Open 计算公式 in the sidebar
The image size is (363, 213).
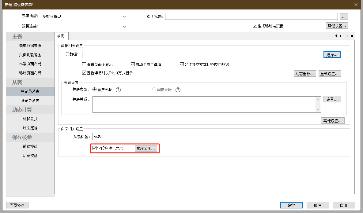[30, 119]
